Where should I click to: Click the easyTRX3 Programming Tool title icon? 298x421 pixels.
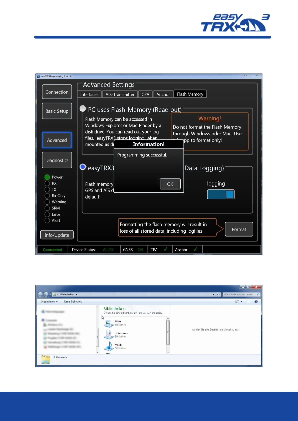pos(38,76)
